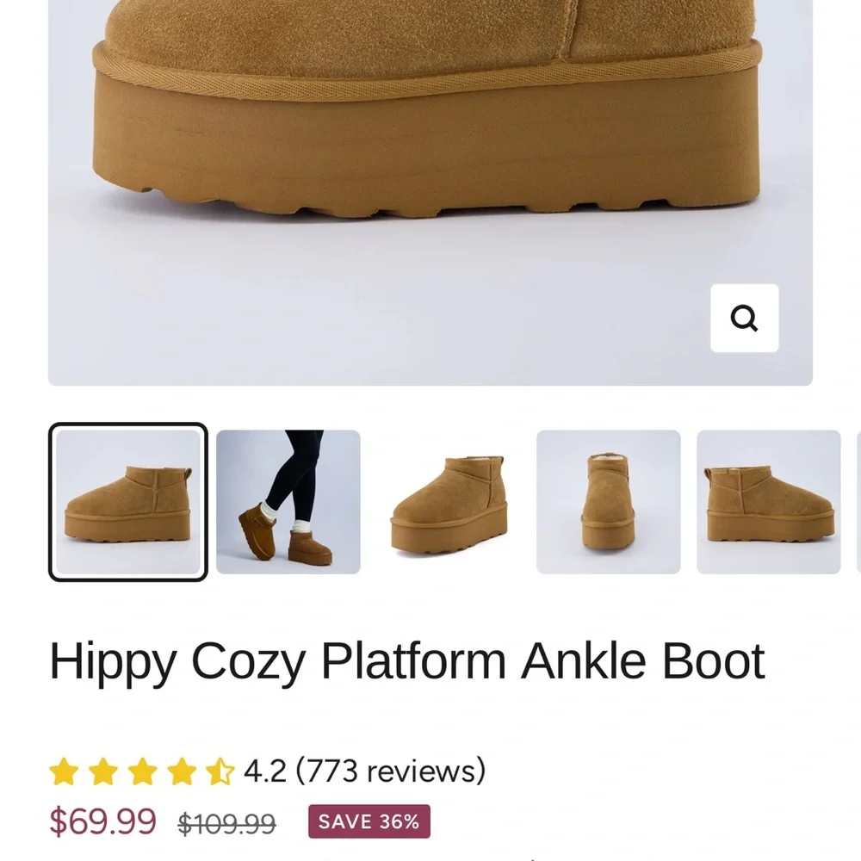The width and height of the screenshot is (861, 861).
Task: Click the crossed-out $109.99 original price
Action: [226, 824]
